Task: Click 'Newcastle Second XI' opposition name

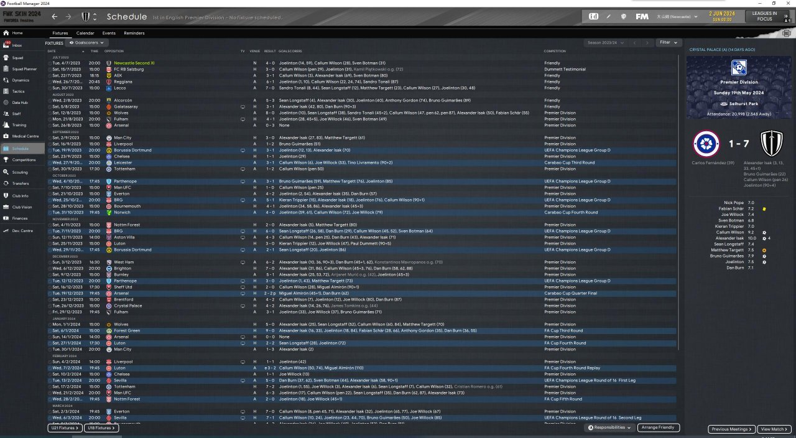Action: 134,63
